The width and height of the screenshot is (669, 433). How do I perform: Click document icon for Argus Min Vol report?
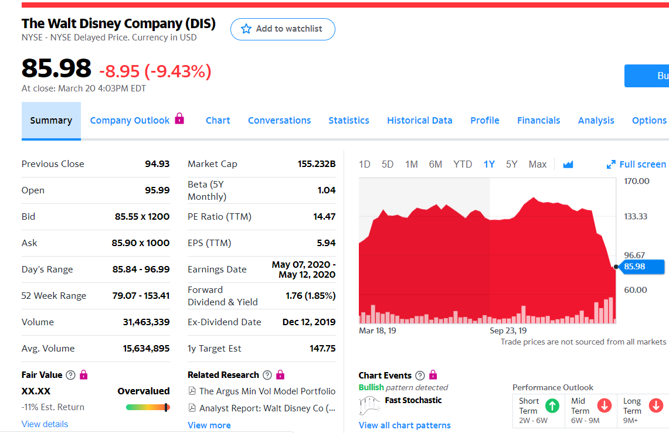(192, 391)
